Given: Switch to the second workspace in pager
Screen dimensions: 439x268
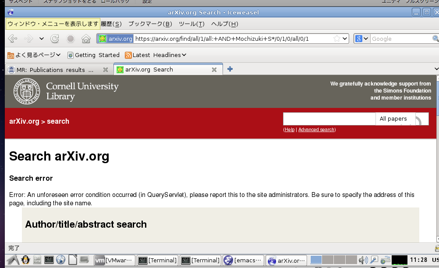Looking at the screenshot, I should [328, 260].
